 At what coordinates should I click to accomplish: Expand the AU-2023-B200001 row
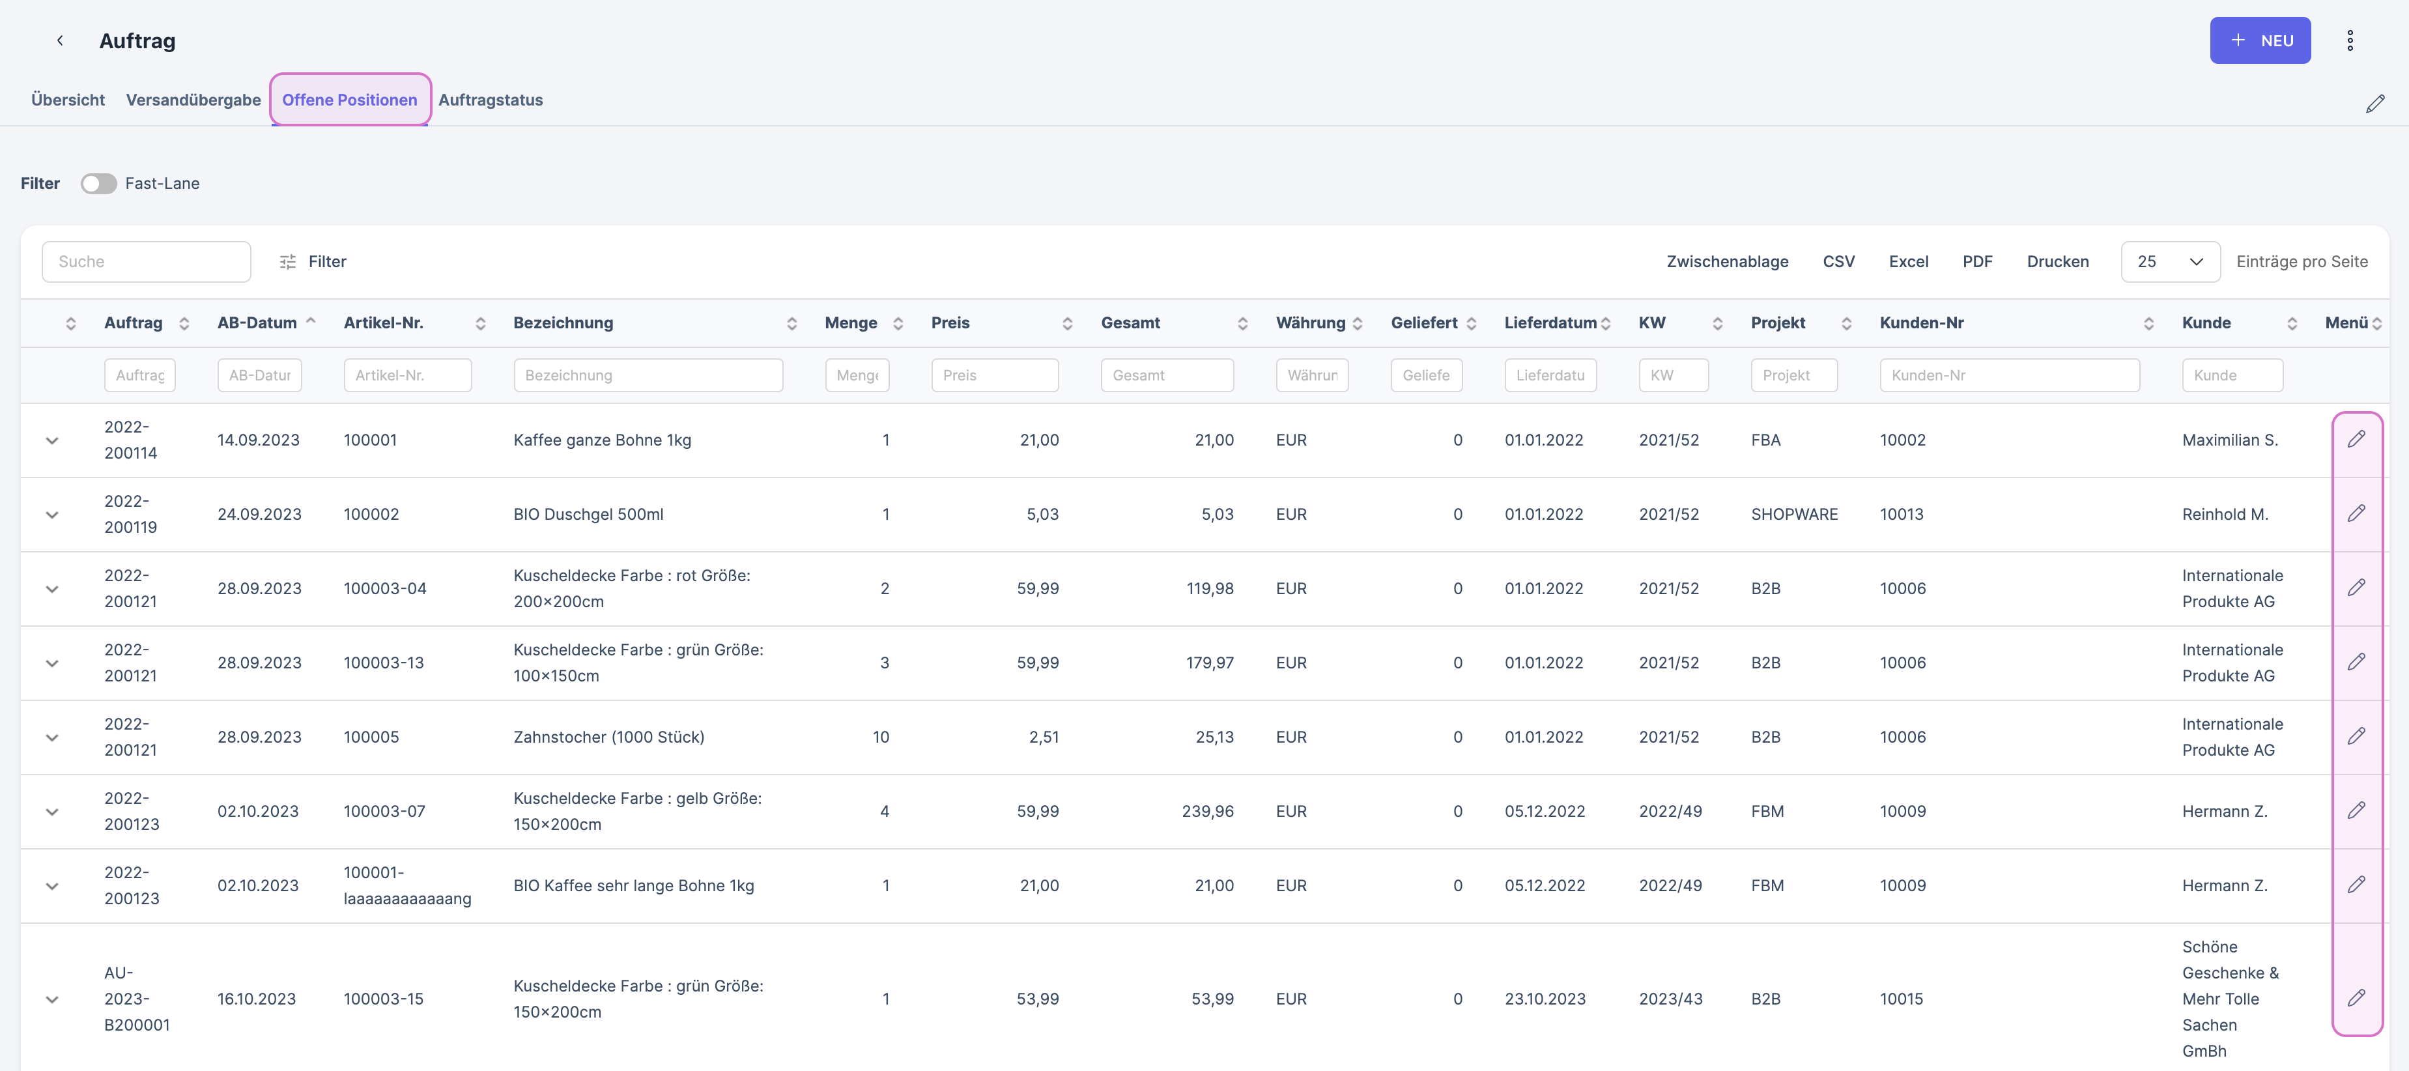click(x=52, y=999)
